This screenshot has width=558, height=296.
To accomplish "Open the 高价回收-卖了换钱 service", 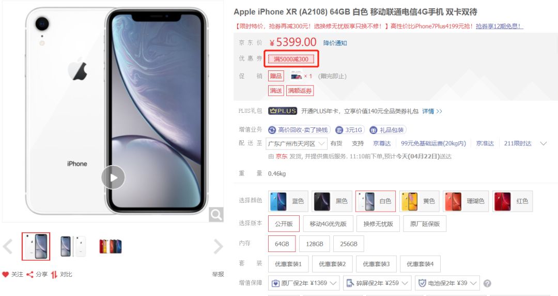I will (x=299, y=130).
